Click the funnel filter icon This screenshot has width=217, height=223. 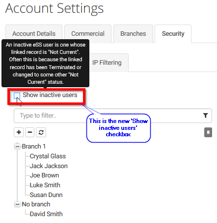(x=205, y=116)
